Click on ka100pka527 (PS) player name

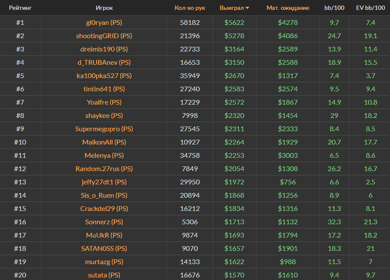click(104, 75)
